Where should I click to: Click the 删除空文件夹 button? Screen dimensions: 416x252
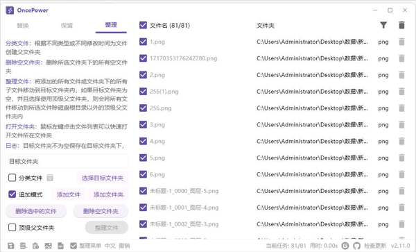pyautogui.click(x=101, y=211)
